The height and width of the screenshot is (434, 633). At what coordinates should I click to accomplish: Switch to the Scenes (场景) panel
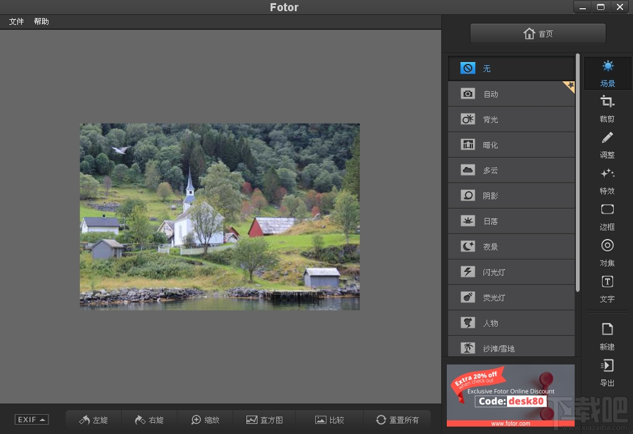click(607, 73)
